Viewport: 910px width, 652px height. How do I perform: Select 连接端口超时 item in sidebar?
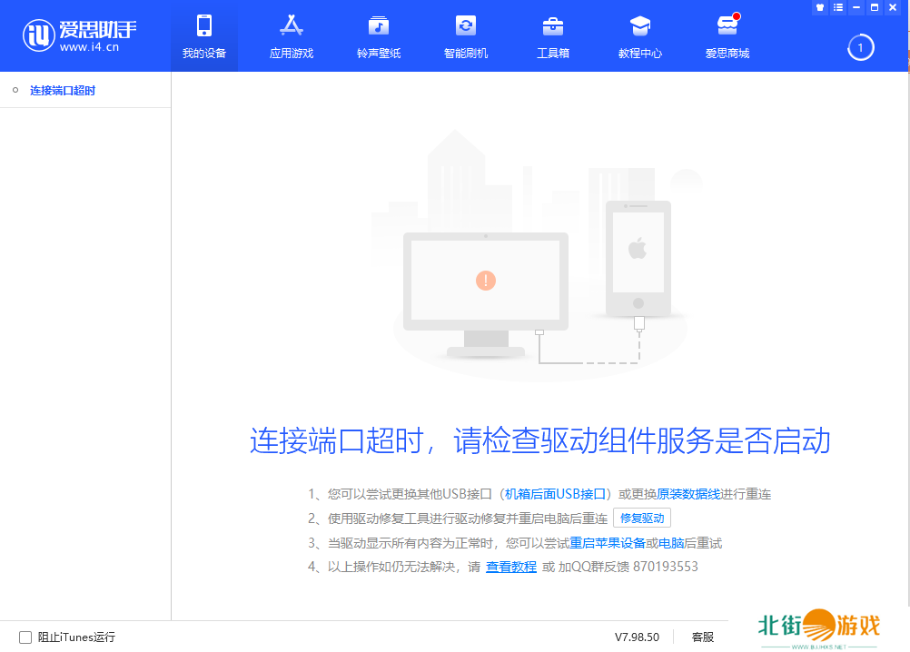tap(62, 91)
